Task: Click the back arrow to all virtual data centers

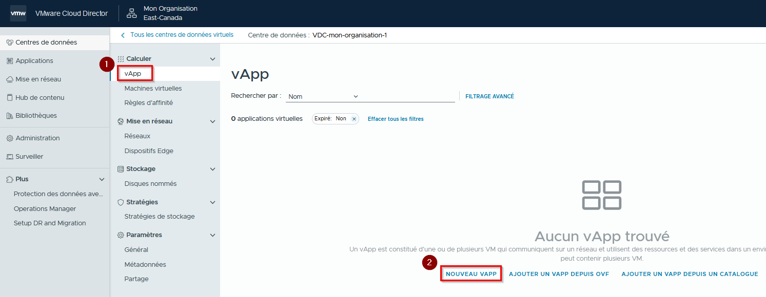Action: tap(123, 35)
